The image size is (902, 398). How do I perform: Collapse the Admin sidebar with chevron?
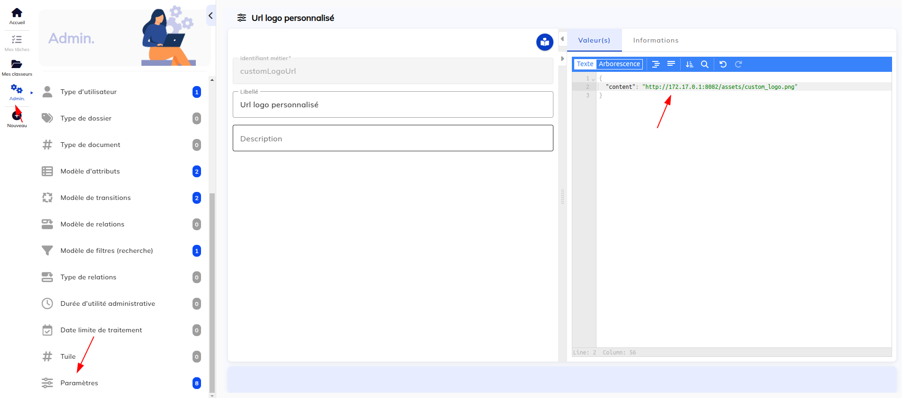[210, 16]
